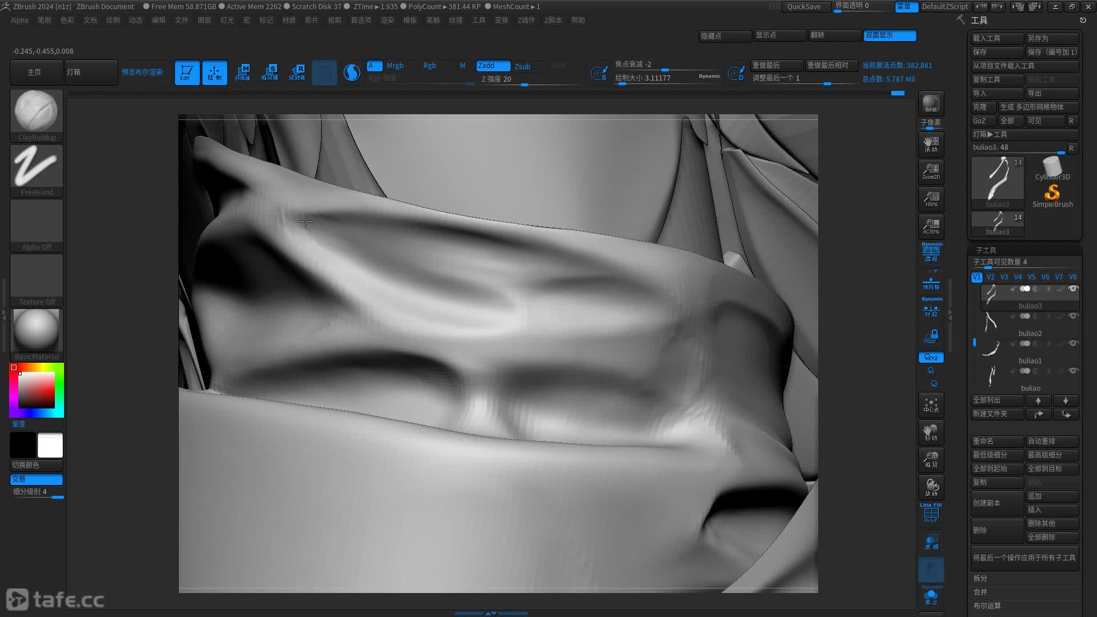Open the ClayBuildup brush selector
The image size is (1097, 617).
[37, 115]
